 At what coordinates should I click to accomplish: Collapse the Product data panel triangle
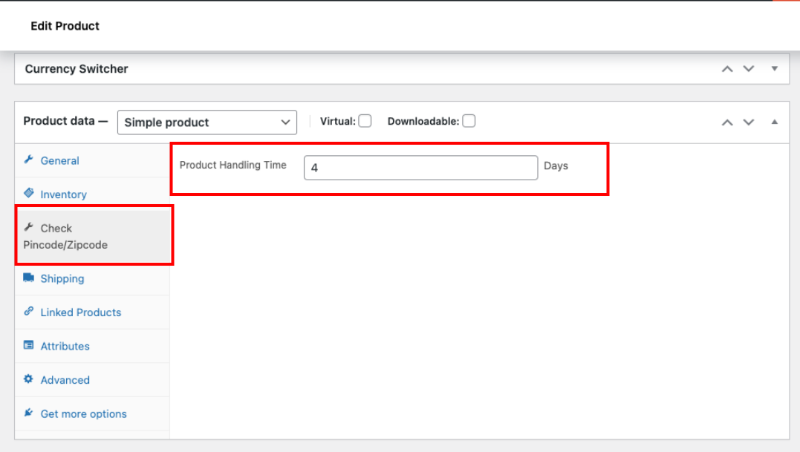(x=775, y=122)
